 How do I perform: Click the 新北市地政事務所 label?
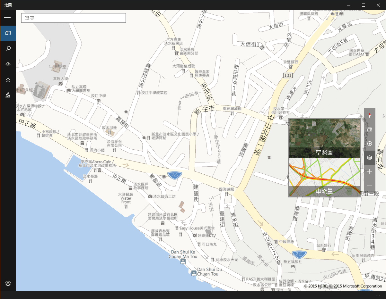82,135
